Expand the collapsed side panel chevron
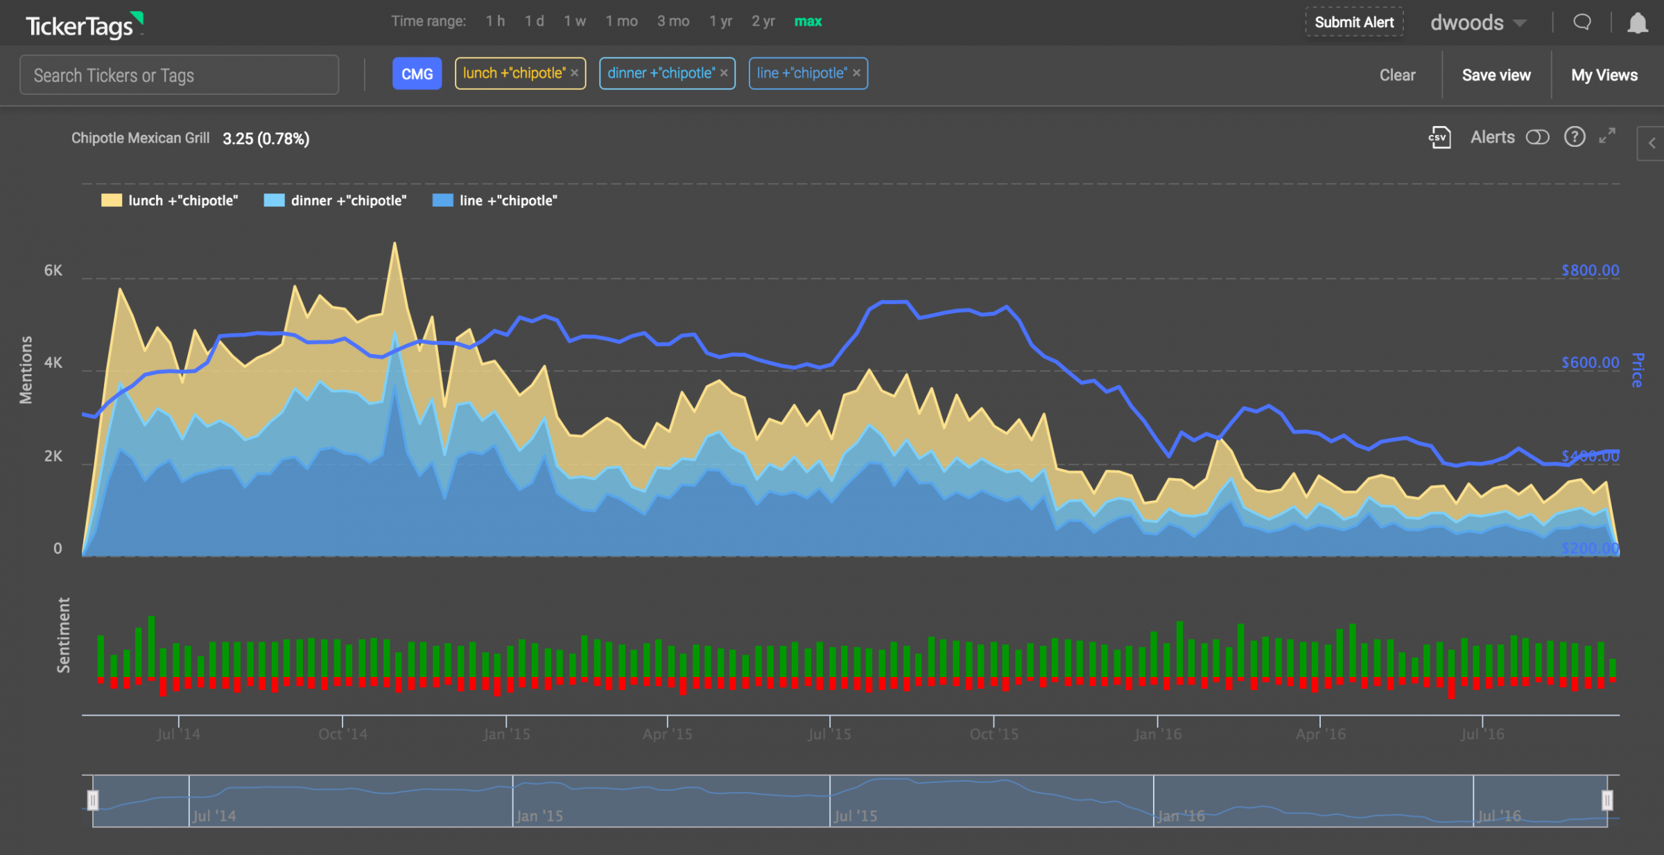 pyautogui.click(x=1652, y=143)
